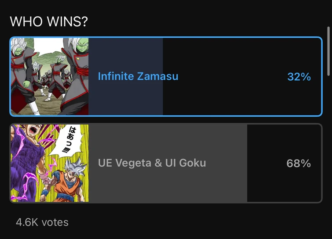Click the large Zamasu at the thumbnail's left
332x239 pixels.
[x=23, y=70]
